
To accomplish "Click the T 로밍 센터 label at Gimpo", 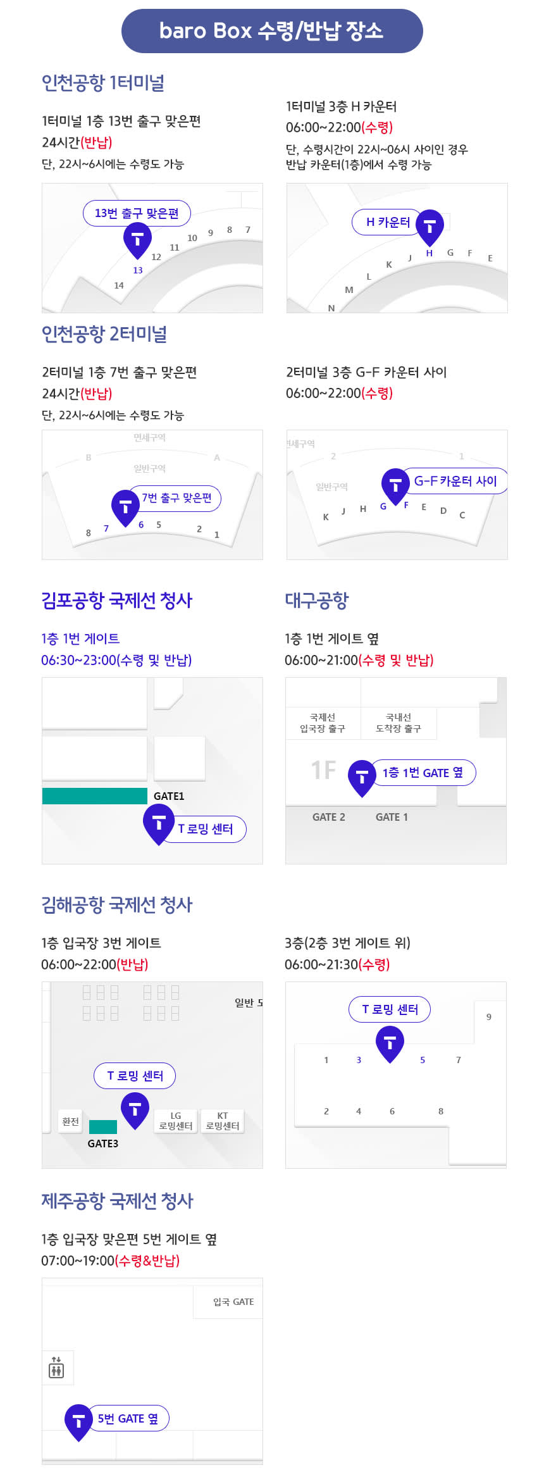I will coord(206,829).
